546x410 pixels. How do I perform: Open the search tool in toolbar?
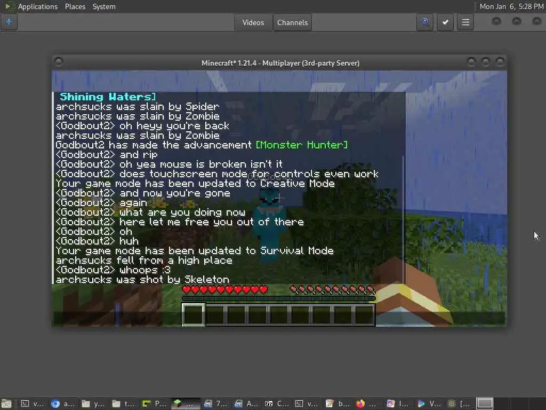(425, 22)
